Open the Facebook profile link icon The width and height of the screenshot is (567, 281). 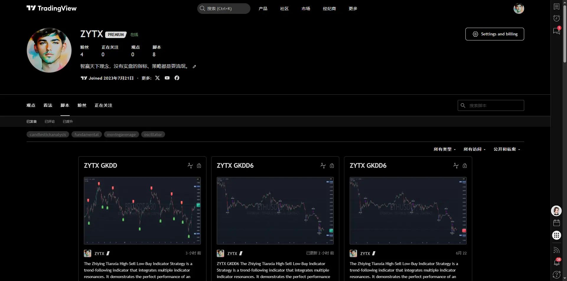[177, 78]
